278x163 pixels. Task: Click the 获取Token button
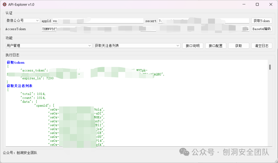(x=262, y=21)
